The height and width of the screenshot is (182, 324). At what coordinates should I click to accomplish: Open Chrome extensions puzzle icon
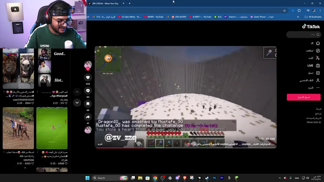pyautogui.click(x=299, y=11)
